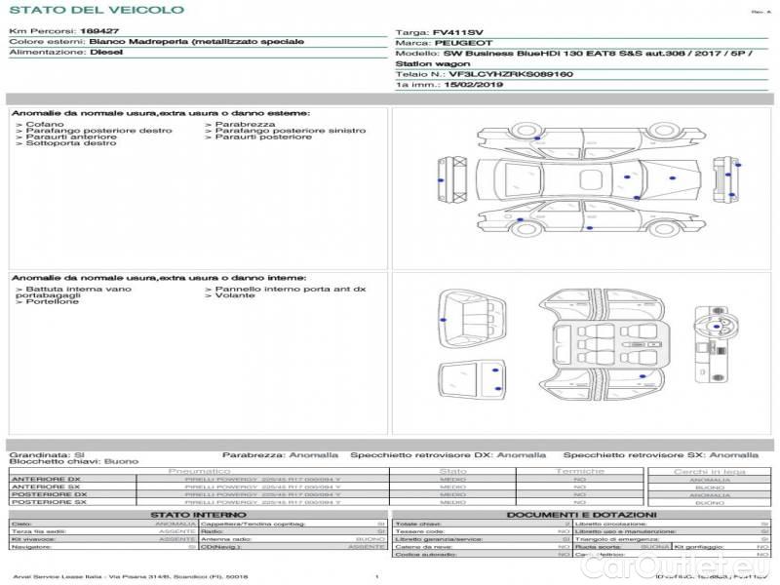Select 'Battuta interna vano portabagagli' entry
This screenshot has height=585, width=780.
(74, 292)
